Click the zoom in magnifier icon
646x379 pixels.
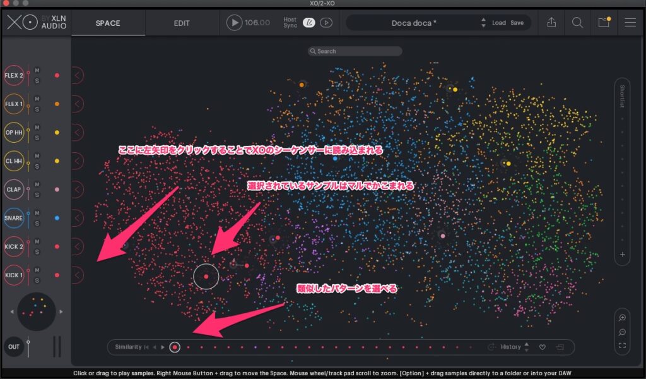[x=622, y=318]
